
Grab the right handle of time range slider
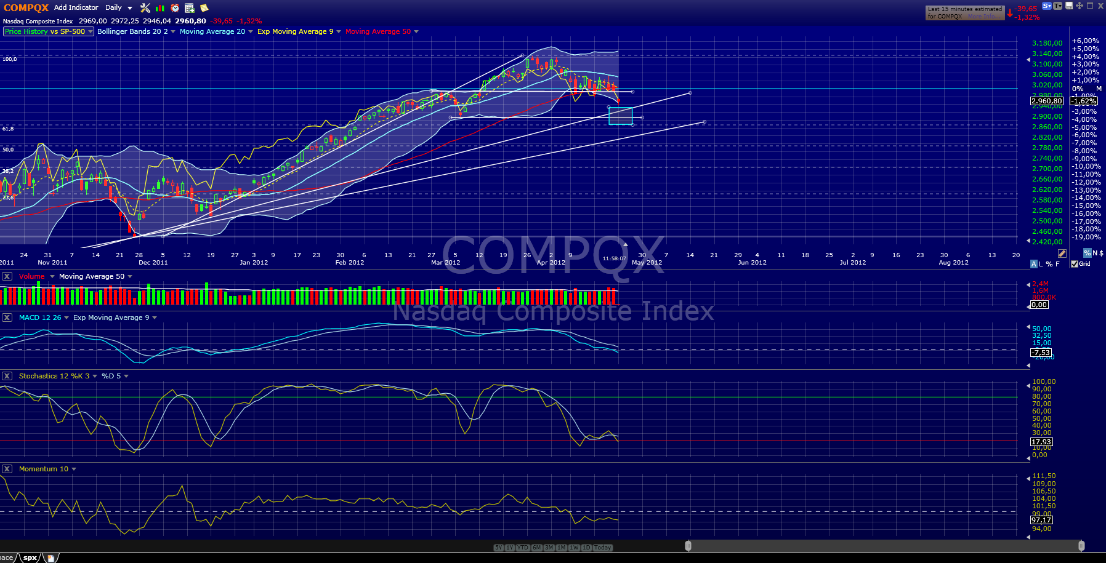pos(1081,546)
